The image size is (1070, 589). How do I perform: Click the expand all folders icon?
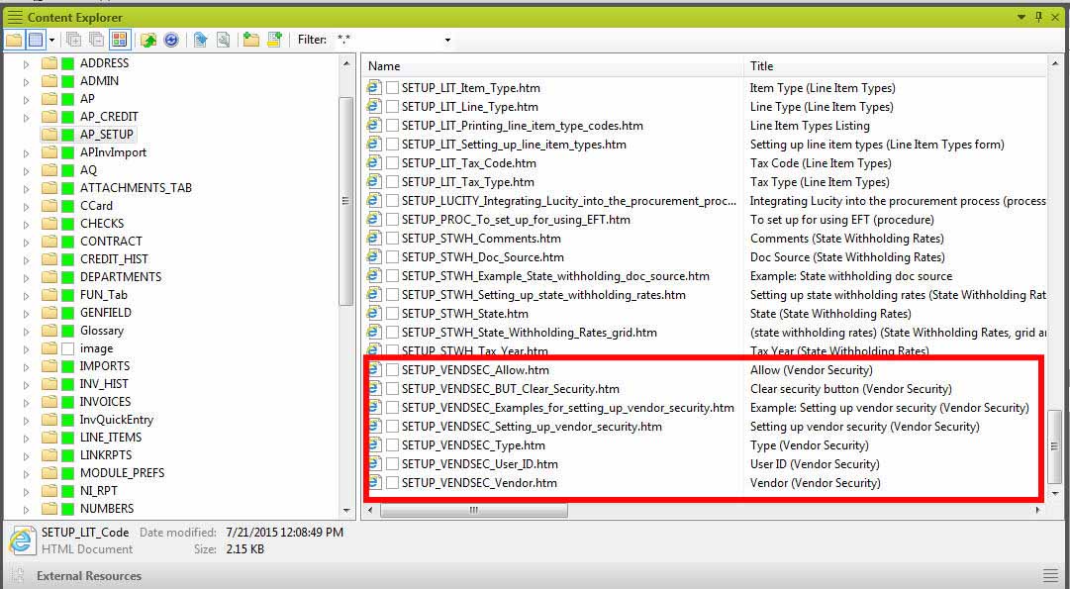click(73, 40)
